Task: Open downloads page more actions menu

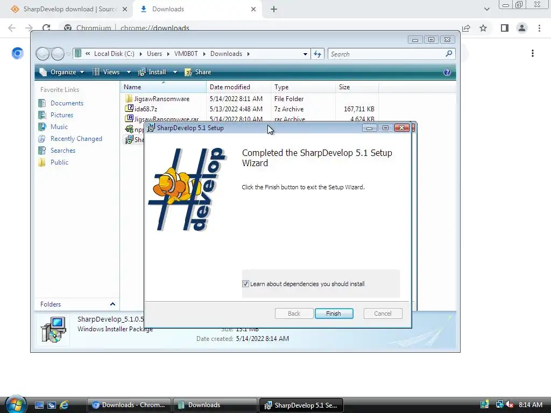Action: pos(533,53)
